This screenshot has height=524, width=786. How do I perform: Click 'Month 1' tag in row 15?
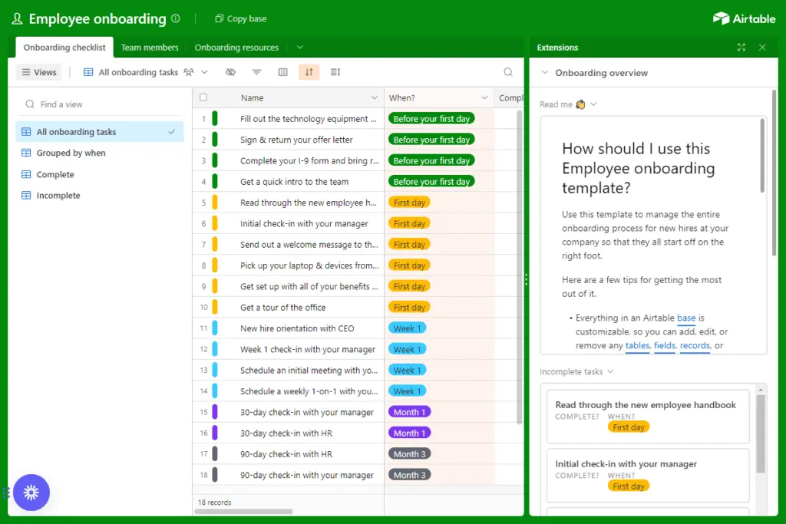[x=409, y=412]
